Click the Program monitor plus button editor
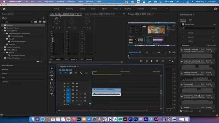This screenshot has height=123, width=219. pyautogui.click(x=173, y=61)
